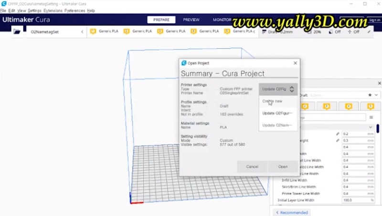Open the Settings menu
Viewport: 382px width, 216px height.
tap(34, 10)
